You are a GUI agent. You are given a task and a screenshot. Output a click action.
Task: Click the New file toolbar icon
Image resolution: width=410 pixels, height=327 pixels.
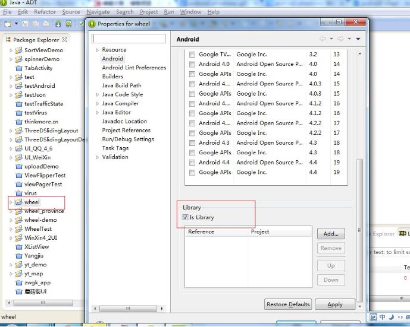(8, 24)
